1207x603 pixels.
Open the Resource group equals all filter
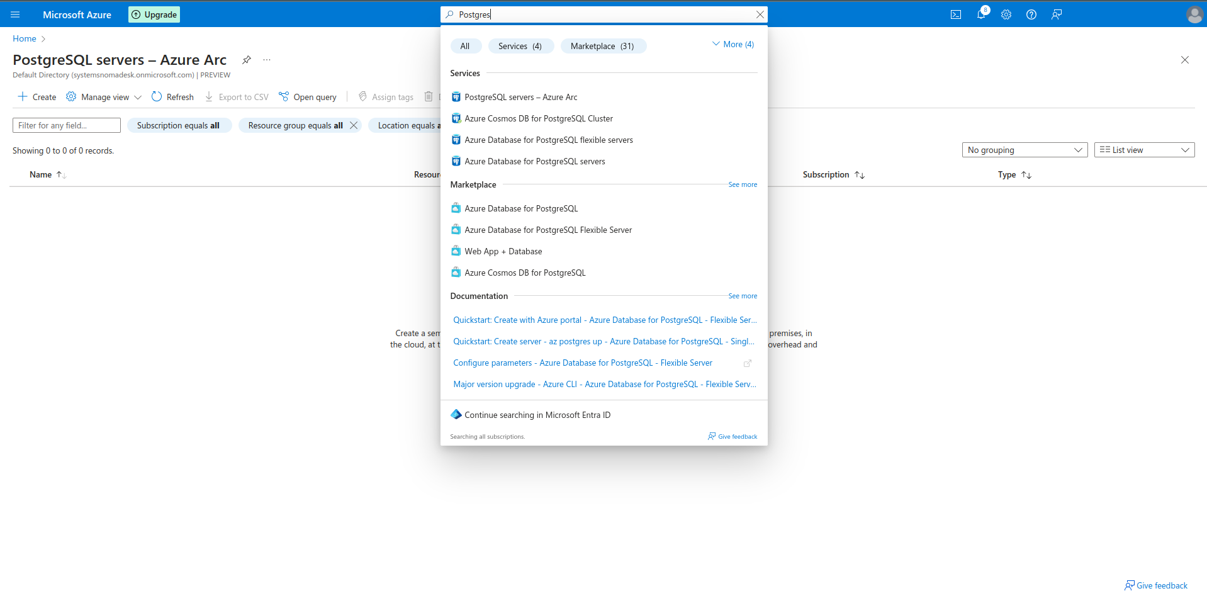(295, 125)
